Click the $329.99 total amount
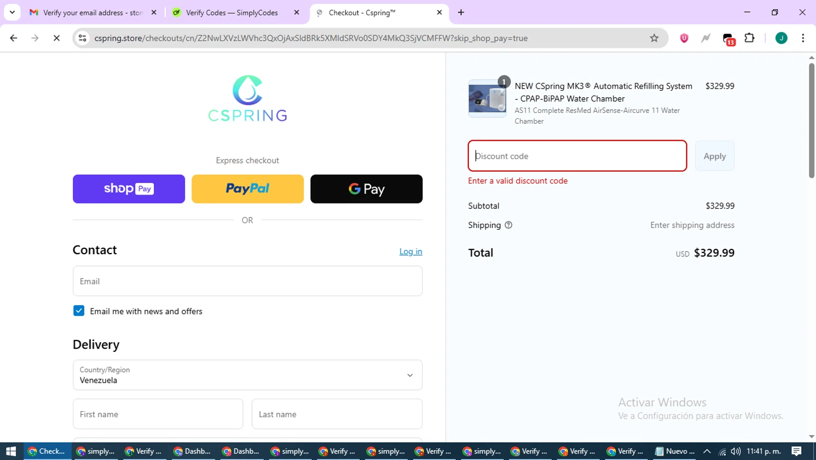Image resolution: width=816 pixels, height=460 pixels. pyautogui.click(x=714, y=253)
